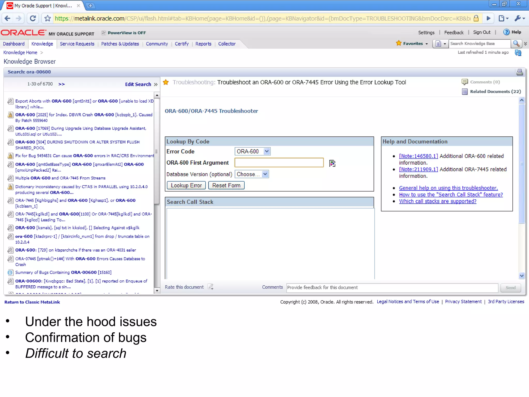
Task: Open a new browser tab
Action: [x=90, y=5]
